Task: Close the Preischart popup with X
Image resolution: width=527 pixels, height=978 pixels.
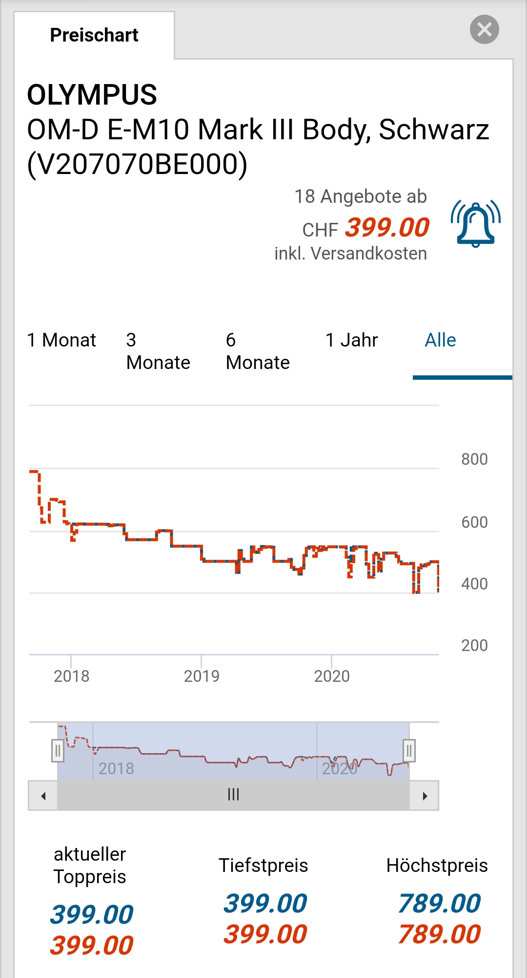Action: 484,30
